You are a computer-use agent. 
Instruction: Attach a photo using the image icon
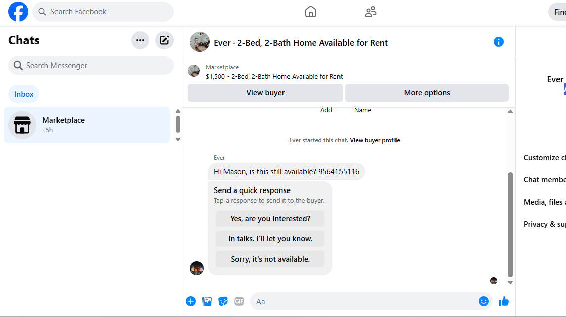point(207,301)
